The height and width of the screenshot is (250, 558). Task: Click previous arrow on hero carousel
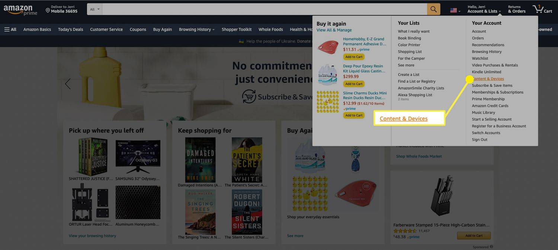pos(68,84)
